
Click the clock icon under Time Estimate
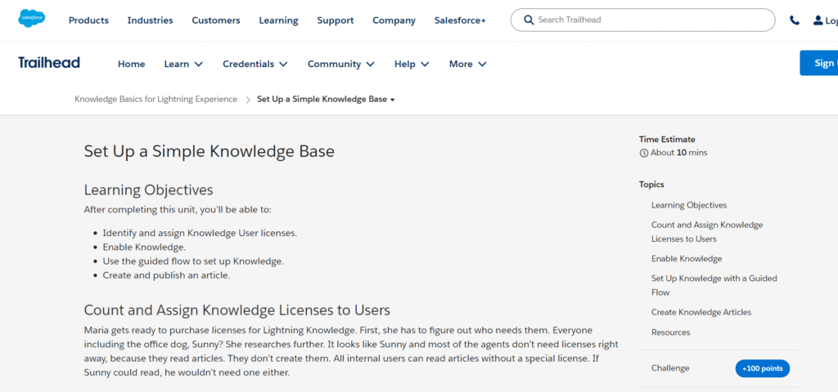pyautogui.click(x=644, y=153)
